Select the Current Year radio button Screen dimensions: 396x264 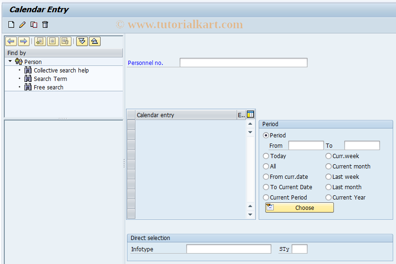tap(328, 198)
